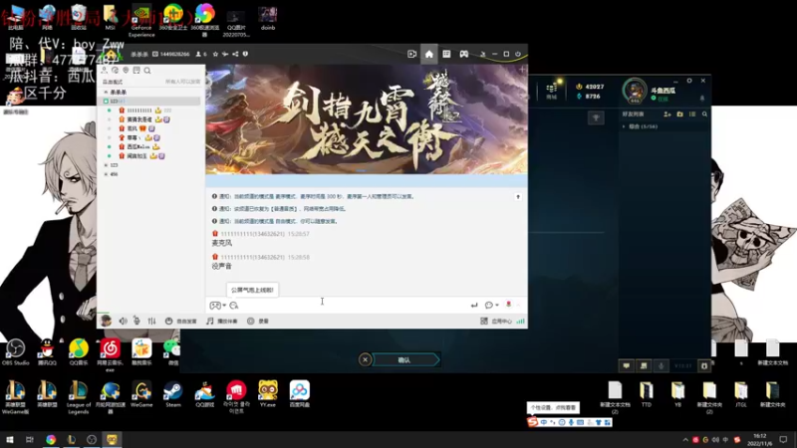Select user 西瓜Melon in channel list
This screenshot has width=797, height=448.
click(137, 146)
